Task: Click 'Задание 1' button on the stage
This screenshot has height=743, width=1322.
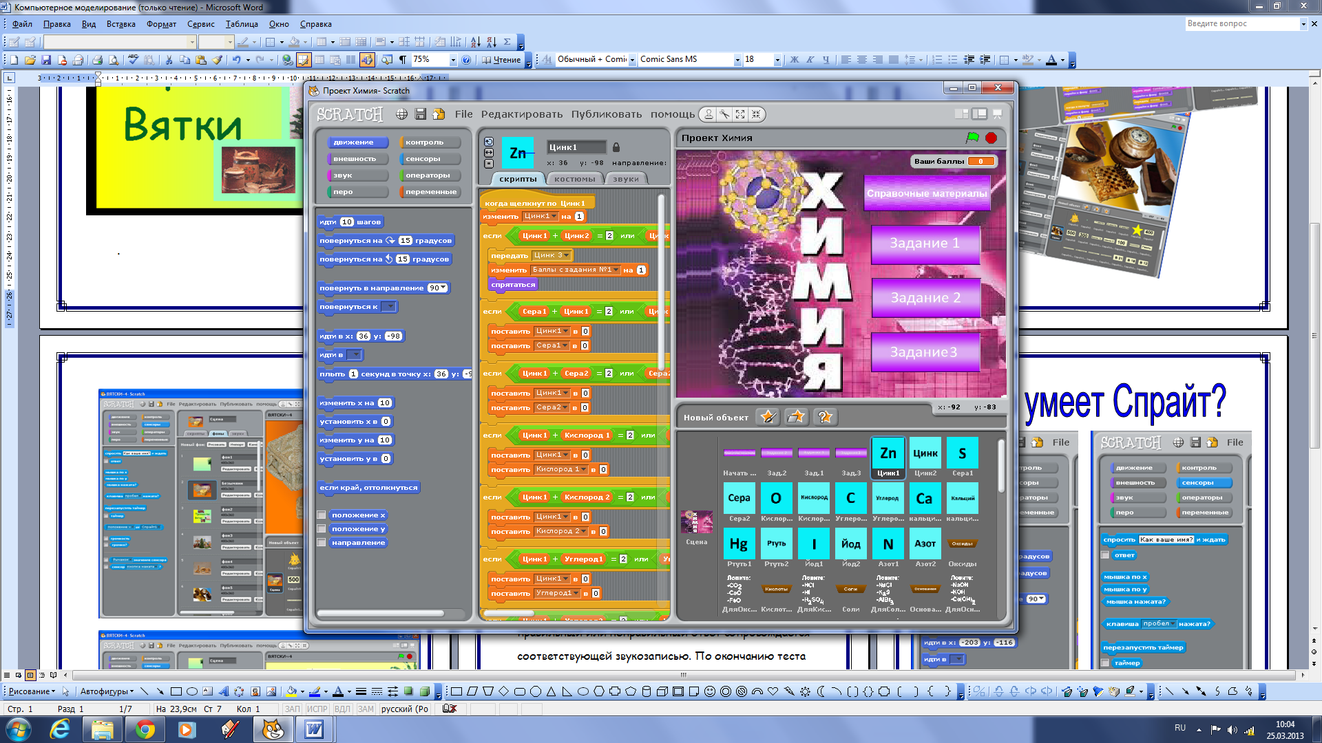Action: pos(925,244)
